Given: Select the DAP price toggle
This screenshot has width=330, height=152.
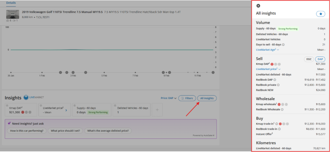Looking at the screenshot, I should tap(320, 59).
